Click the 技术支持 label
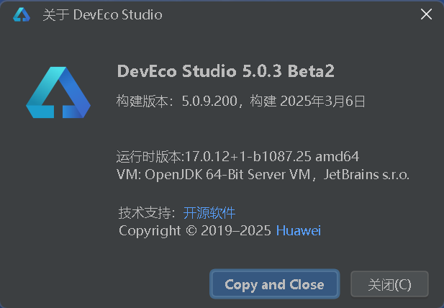Image resolution: width=444 pixels, height=308 pixels. click(145, 212)
